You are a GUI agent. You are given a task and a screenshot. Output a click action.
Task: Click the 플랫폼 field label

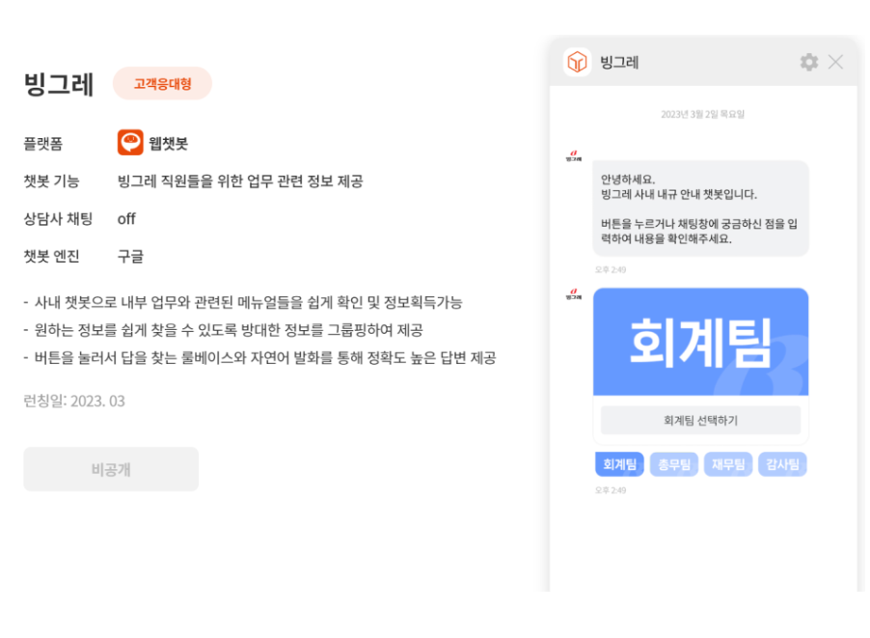(x=42, y=144)
